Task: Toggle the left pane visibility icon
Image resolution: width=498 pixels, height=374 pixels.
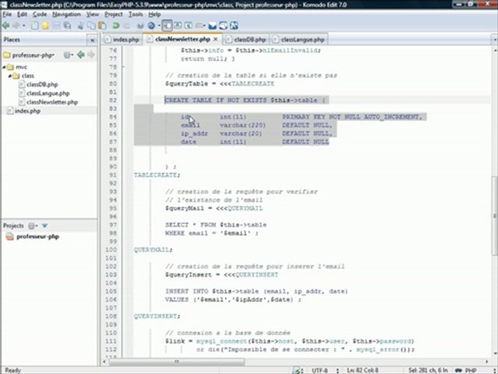Action: (167, 25)
